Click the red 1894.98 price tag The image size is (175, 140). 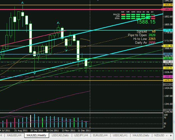168,9
